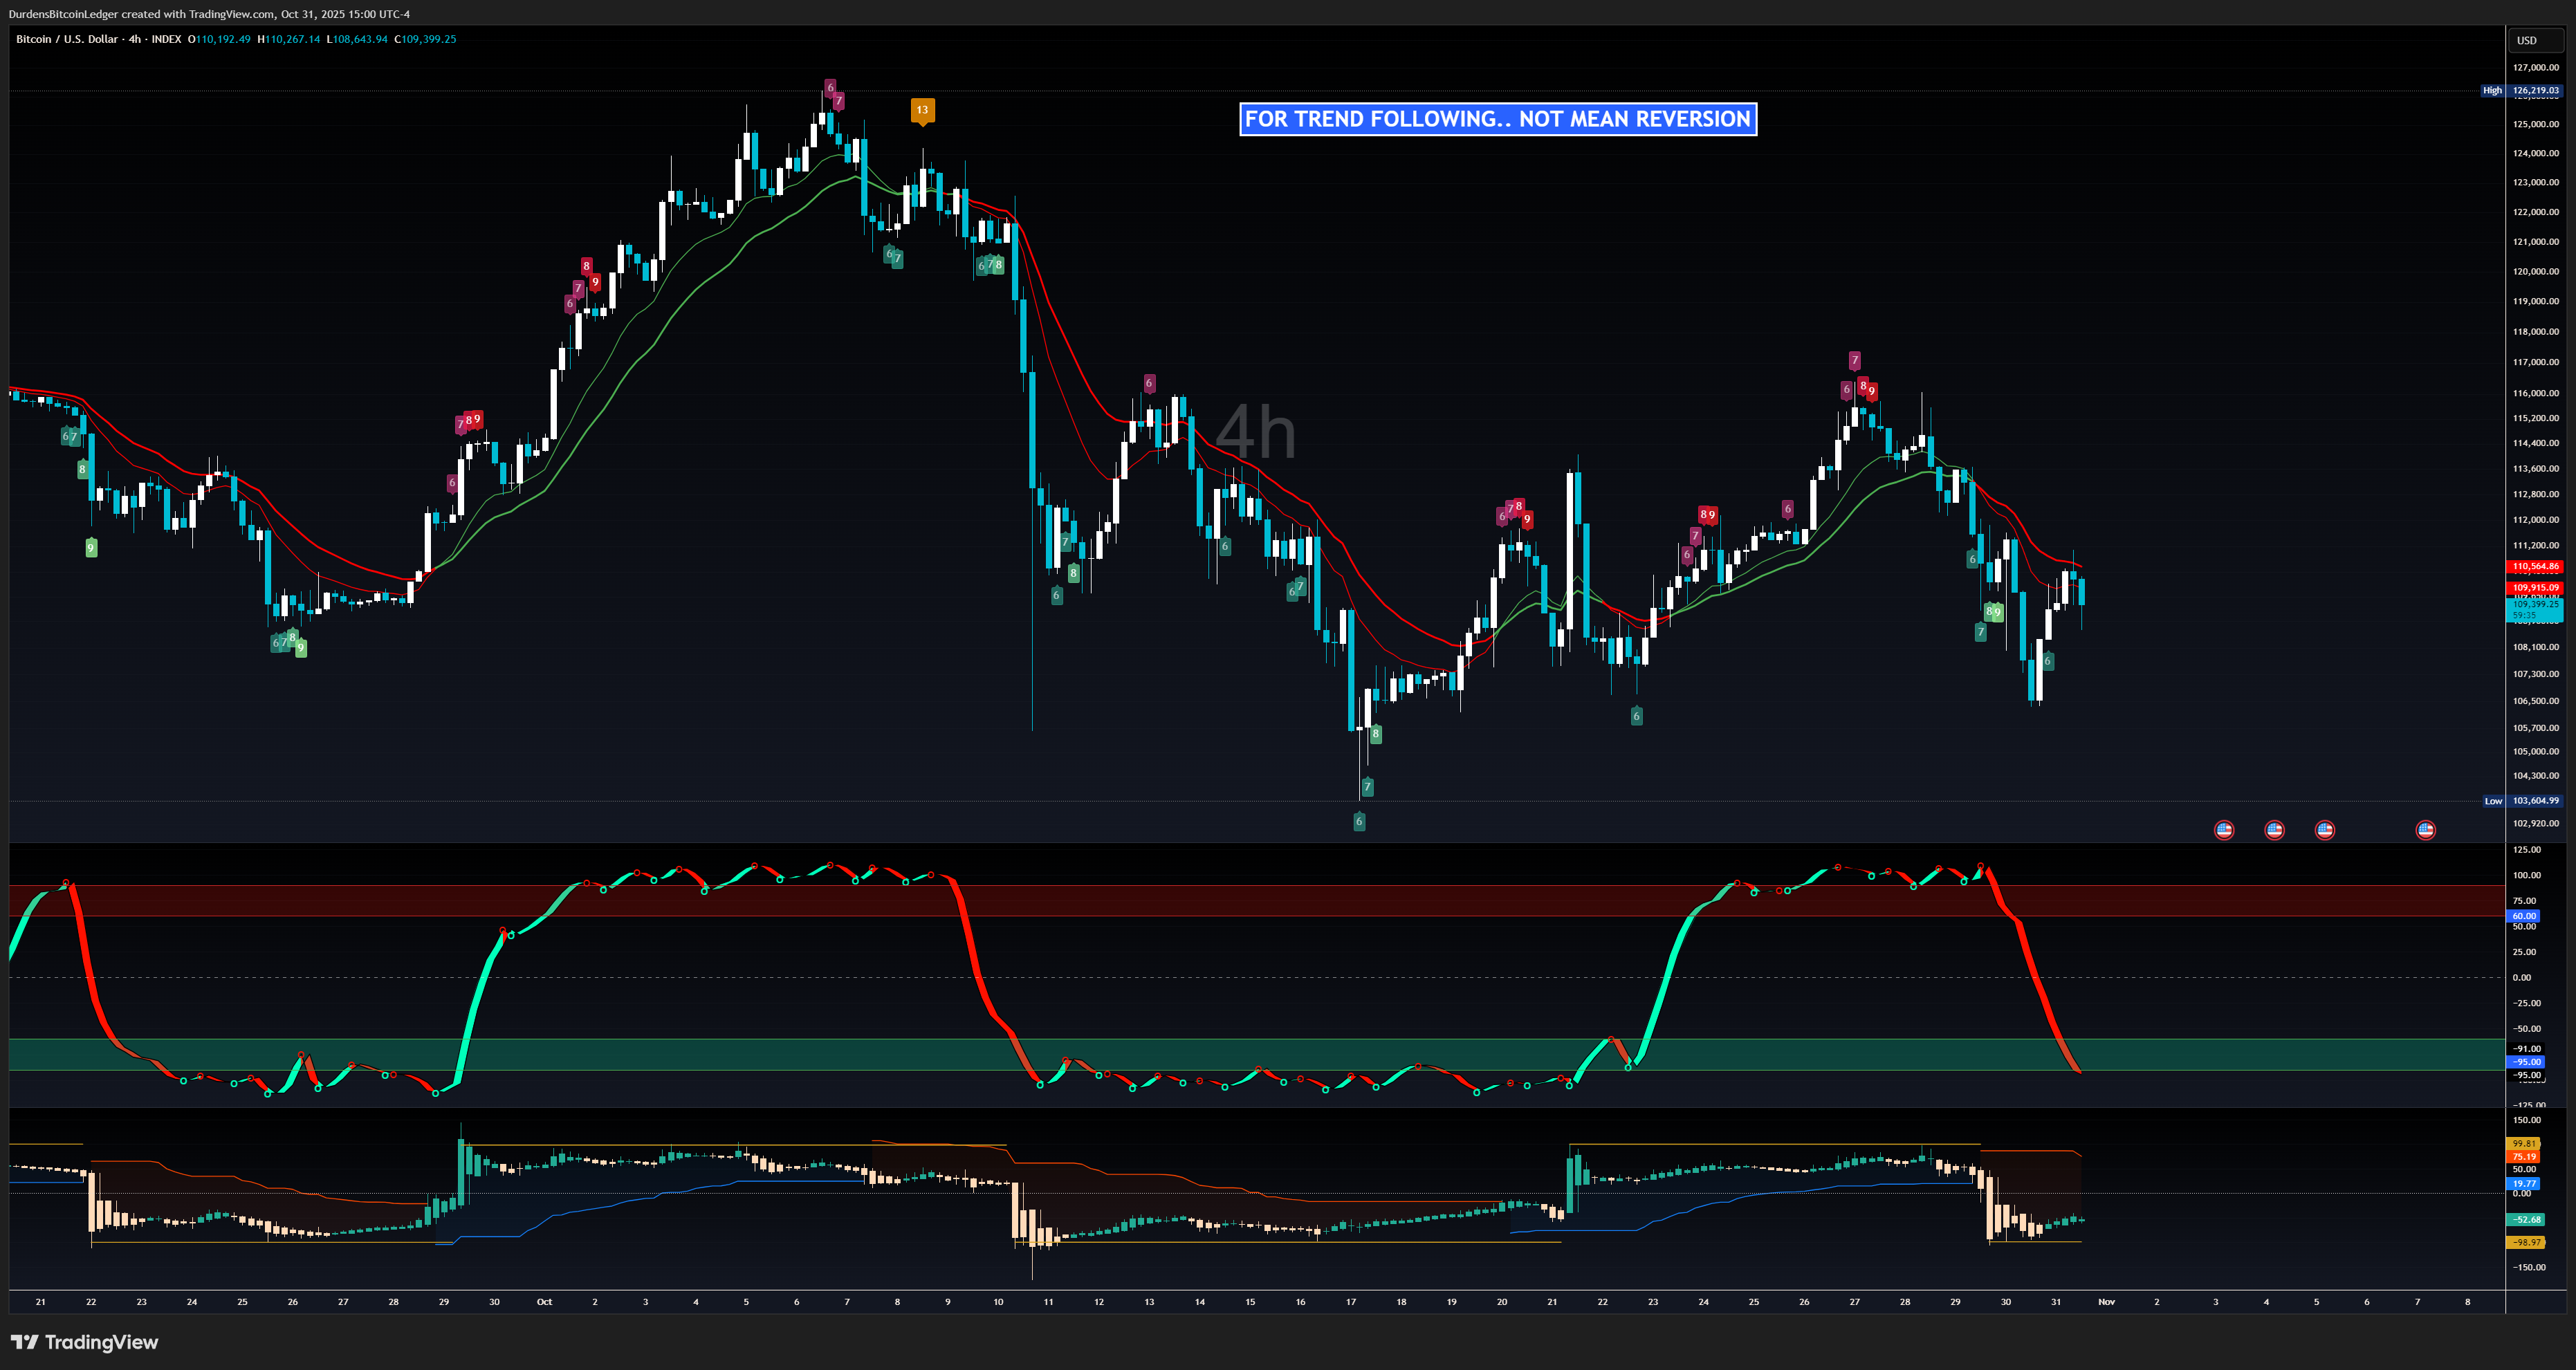
Task: Click the 4h interval in chart title
Action: (x=134, y=39)
